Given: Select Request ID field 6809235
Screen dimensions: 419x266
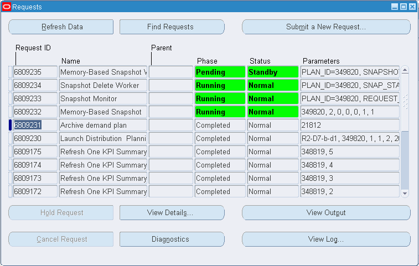Looking at the screenshot, I should [35, 72].
